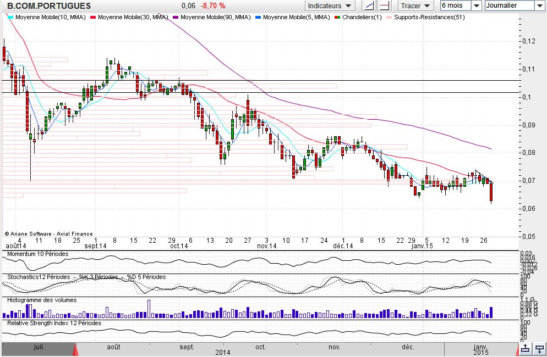Click the left red timeline range marker
The height and width of the screenshot is (357, 547).
76,349
